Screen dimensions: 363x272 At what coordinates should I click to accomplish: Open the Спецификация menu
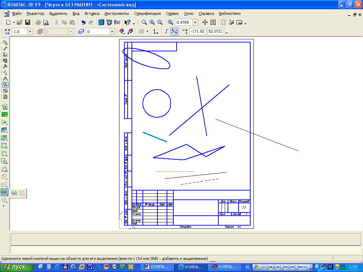click(x=147, y=14)
